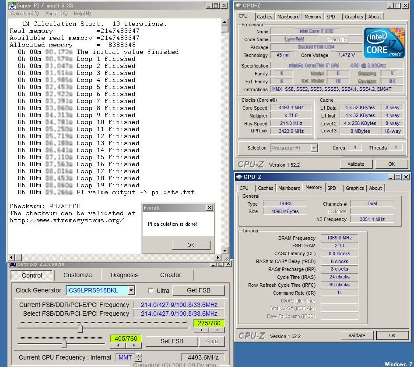
Task: Click the disabled Auto button in SetFSB
Action: (212, 341)
